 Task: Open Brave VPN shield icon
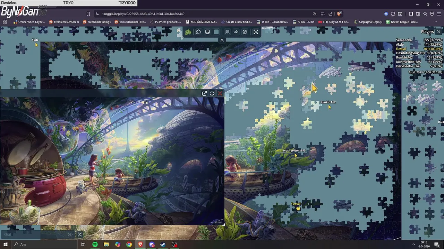click(432, 14)
